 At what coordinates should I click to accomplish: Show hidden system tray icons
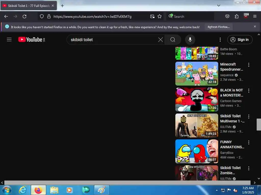pos(217,190)
